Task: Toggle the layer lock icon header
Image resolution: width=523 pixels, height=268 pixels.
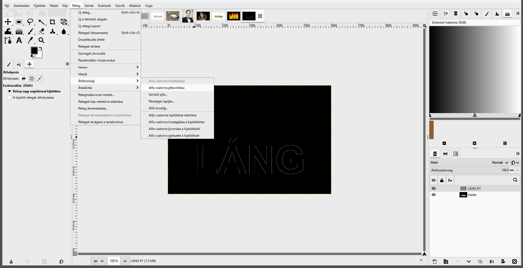Action: (x=442, y=180)
